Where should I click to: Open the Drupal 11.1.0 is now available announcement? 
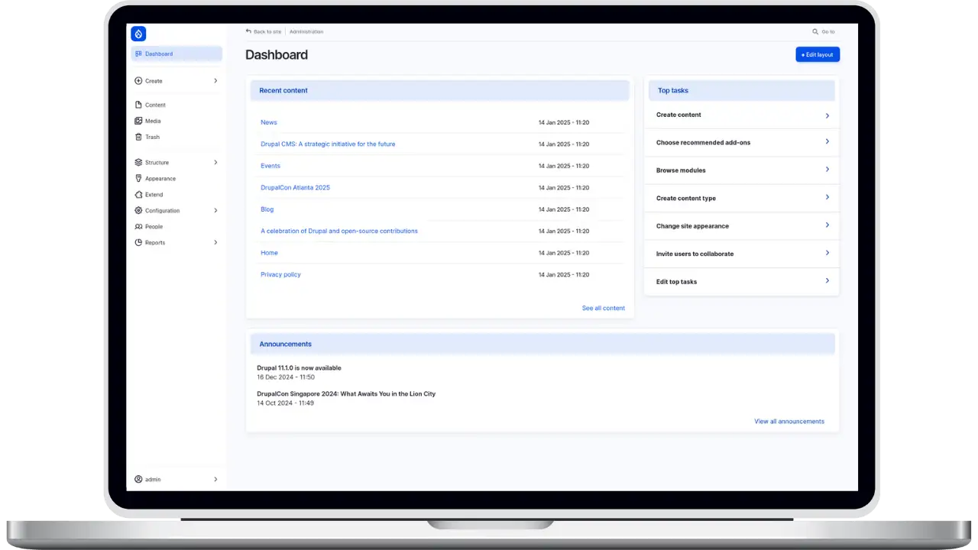click(x=299, y=368)
